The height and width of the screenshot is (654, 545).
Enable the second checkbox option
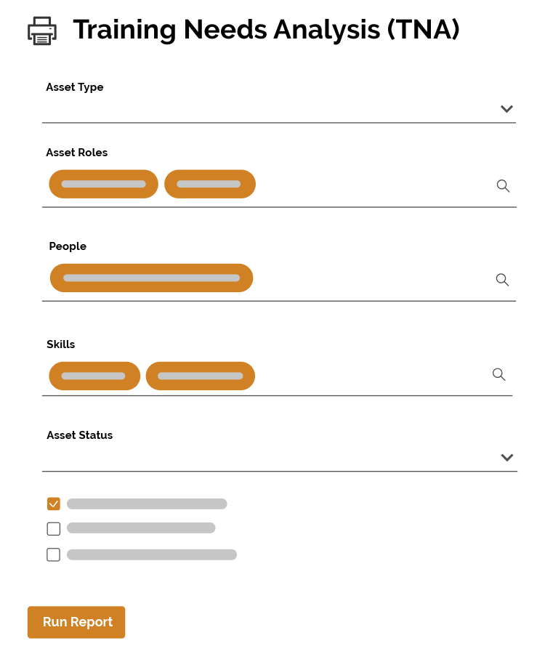point(53,528)
